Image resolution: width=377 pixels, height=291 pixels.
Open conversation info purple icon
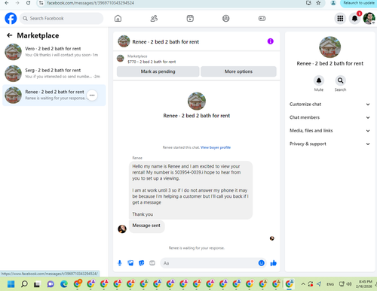(x=270, y=41)
